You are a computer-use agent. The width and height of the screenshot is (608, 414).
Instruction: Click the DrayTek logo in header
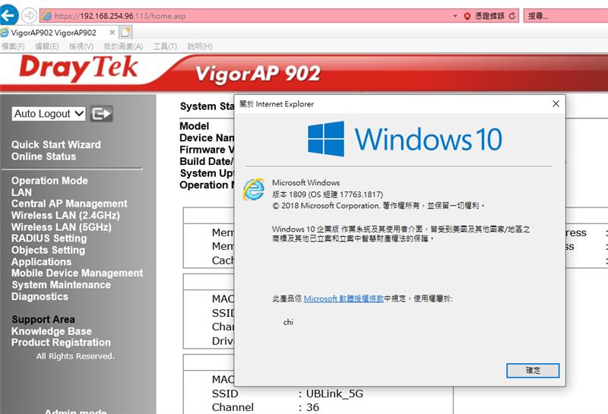coord(78,69)
